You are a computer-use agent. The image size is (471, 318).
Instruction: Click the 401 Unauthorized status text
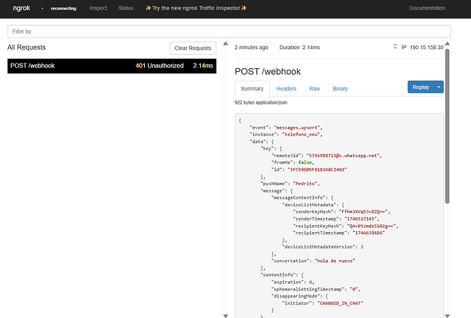pyautogui.click(x=160, y=66)
